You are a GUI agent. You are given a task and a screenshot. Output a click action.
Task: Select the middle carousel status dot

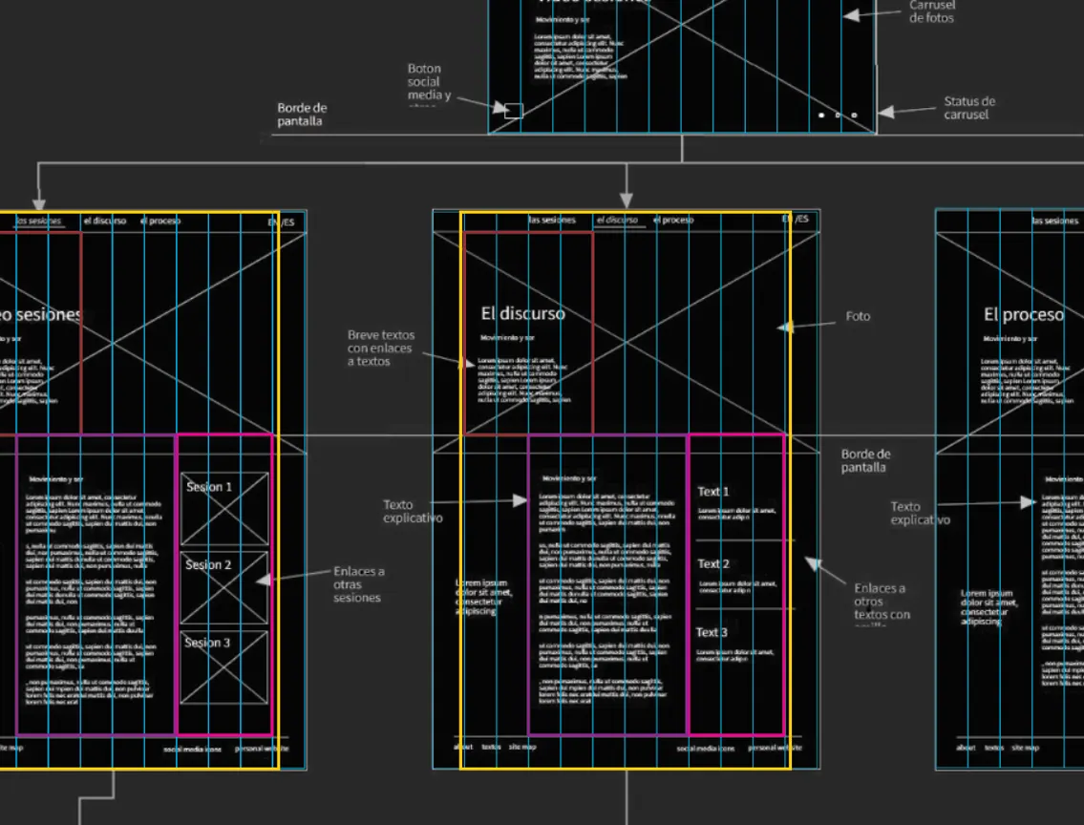click(x=838, y=116)
